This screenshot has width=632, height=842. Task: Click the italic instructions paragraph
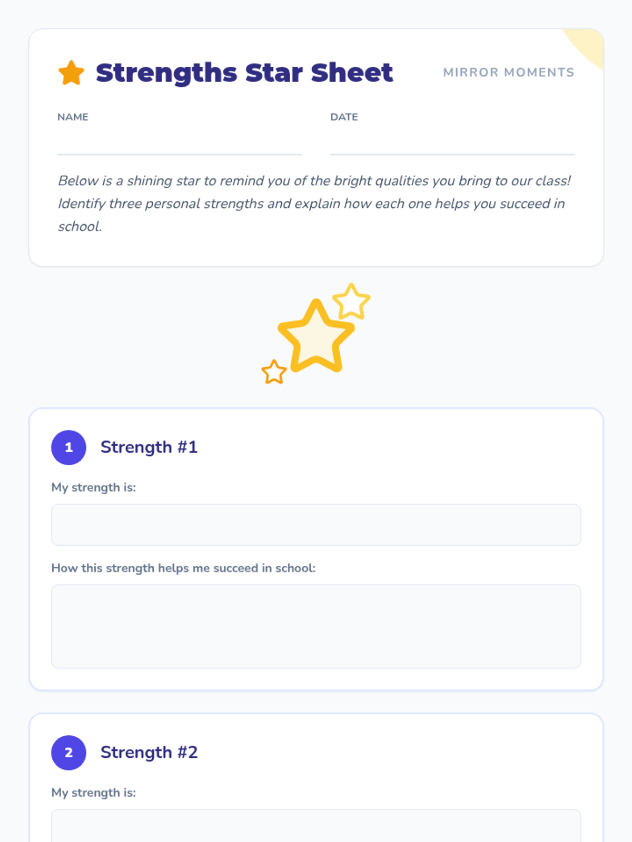313,204
